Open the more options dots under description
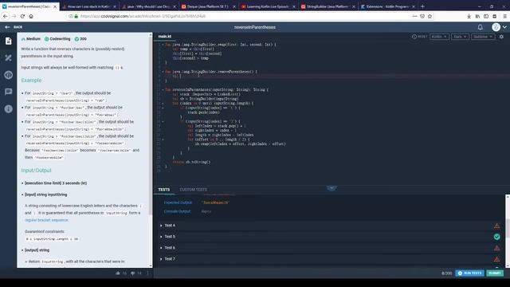Viewport: 510px width, 287px height. click(147, 273)
